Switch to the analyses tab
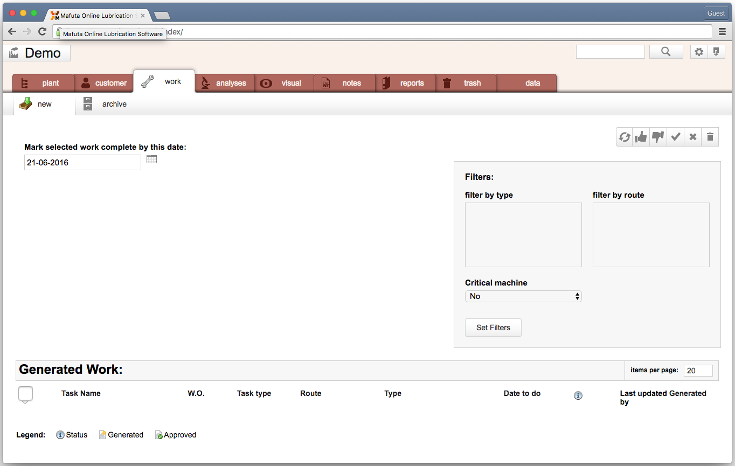The height and width of the screenshot is (466, 735). tap(225, 83)
